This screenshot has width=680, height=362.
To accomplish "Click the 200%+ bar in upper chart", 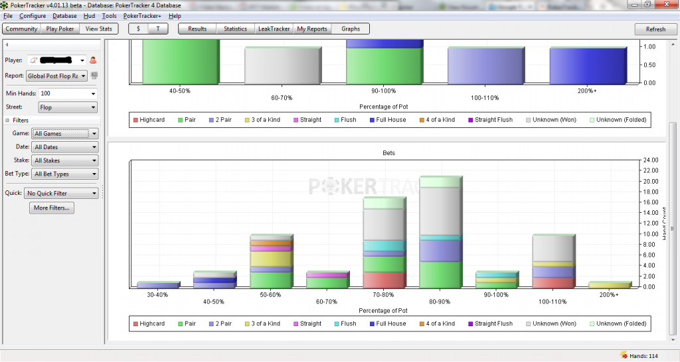I will point(588,66).
